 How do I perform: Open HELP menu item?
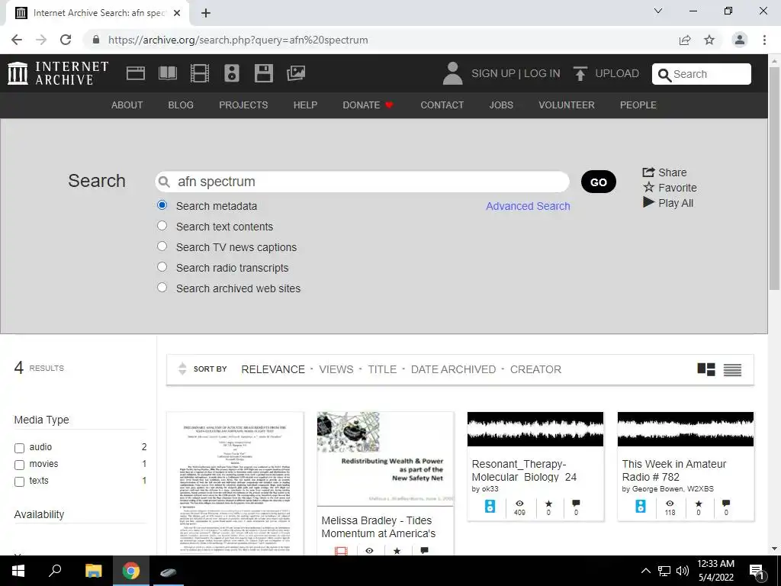tap(305, 105)
